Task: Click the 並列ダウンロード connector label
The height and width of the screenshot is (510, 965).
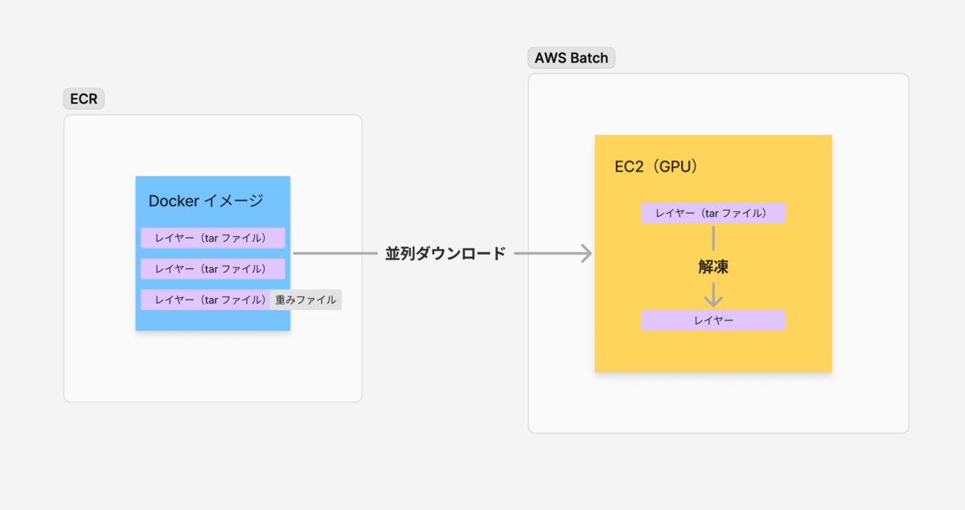Action: pyautogui.click(x=445, y=254)
